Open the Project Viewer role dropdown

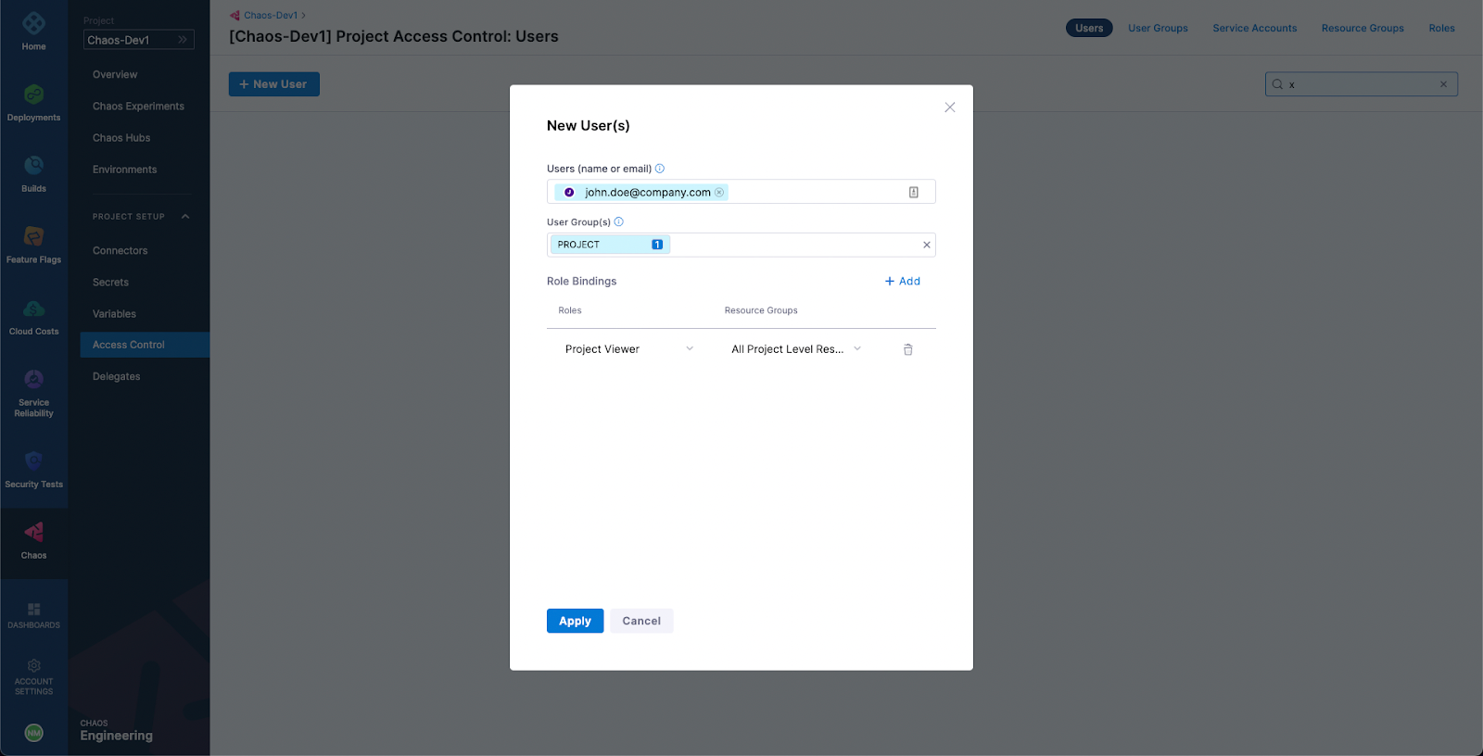point(629,349)
